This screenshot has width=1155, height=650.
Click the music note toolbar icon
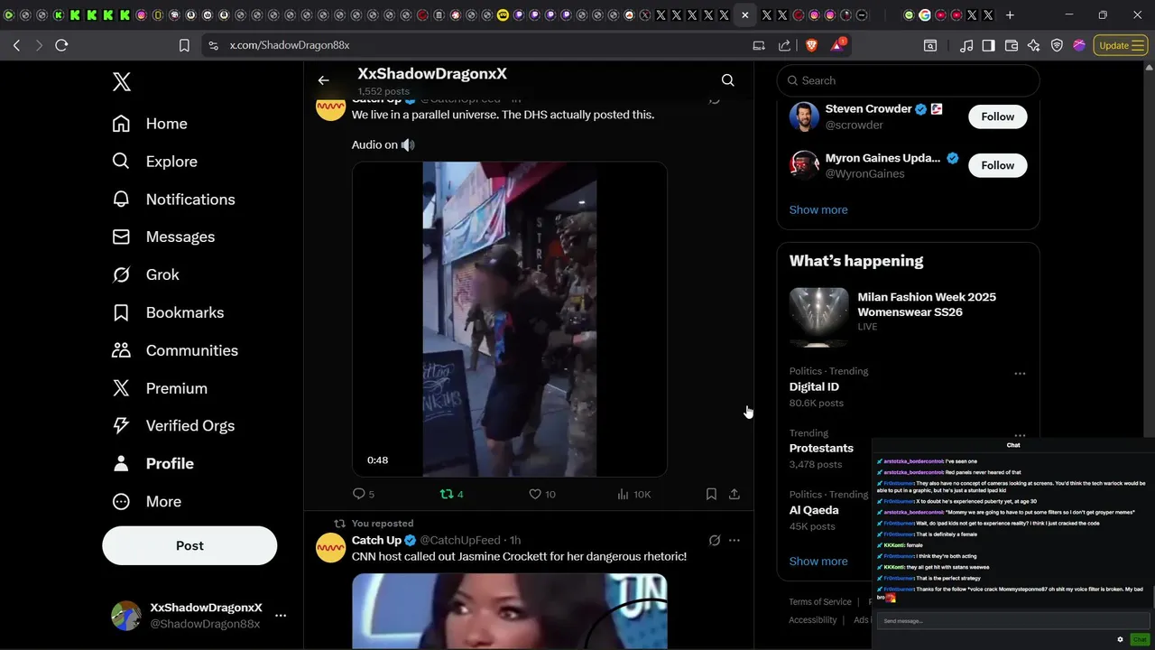tap(966, 45)
